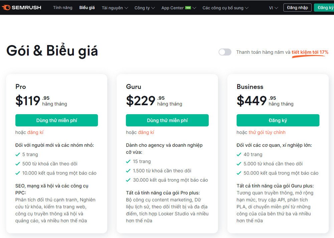Click the Đăng ký button in the navbar
The height and width of the screenshot is (238, 334).
[x=325, y=7]
